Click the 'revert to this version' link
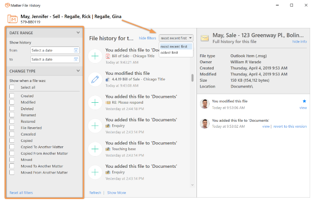 (290, 126)
